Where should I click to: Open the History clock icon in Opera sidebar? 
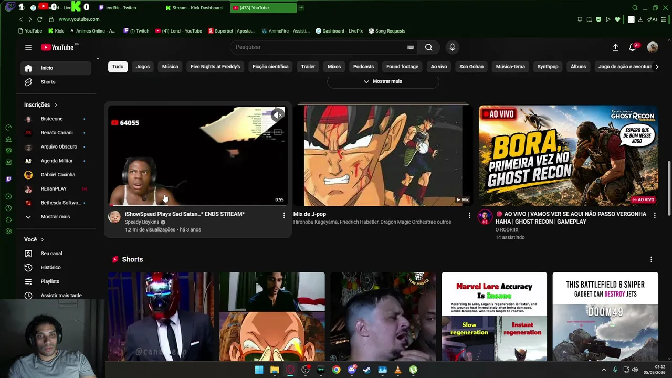click(x=8, y=208)
